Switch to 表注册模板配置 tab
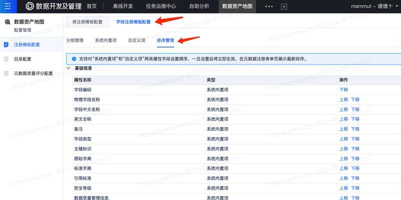Viewport: 401px width, 200px height. point(87,22)
